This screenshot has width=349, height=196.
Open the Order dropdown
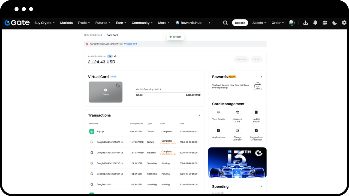tap(278, 23)
